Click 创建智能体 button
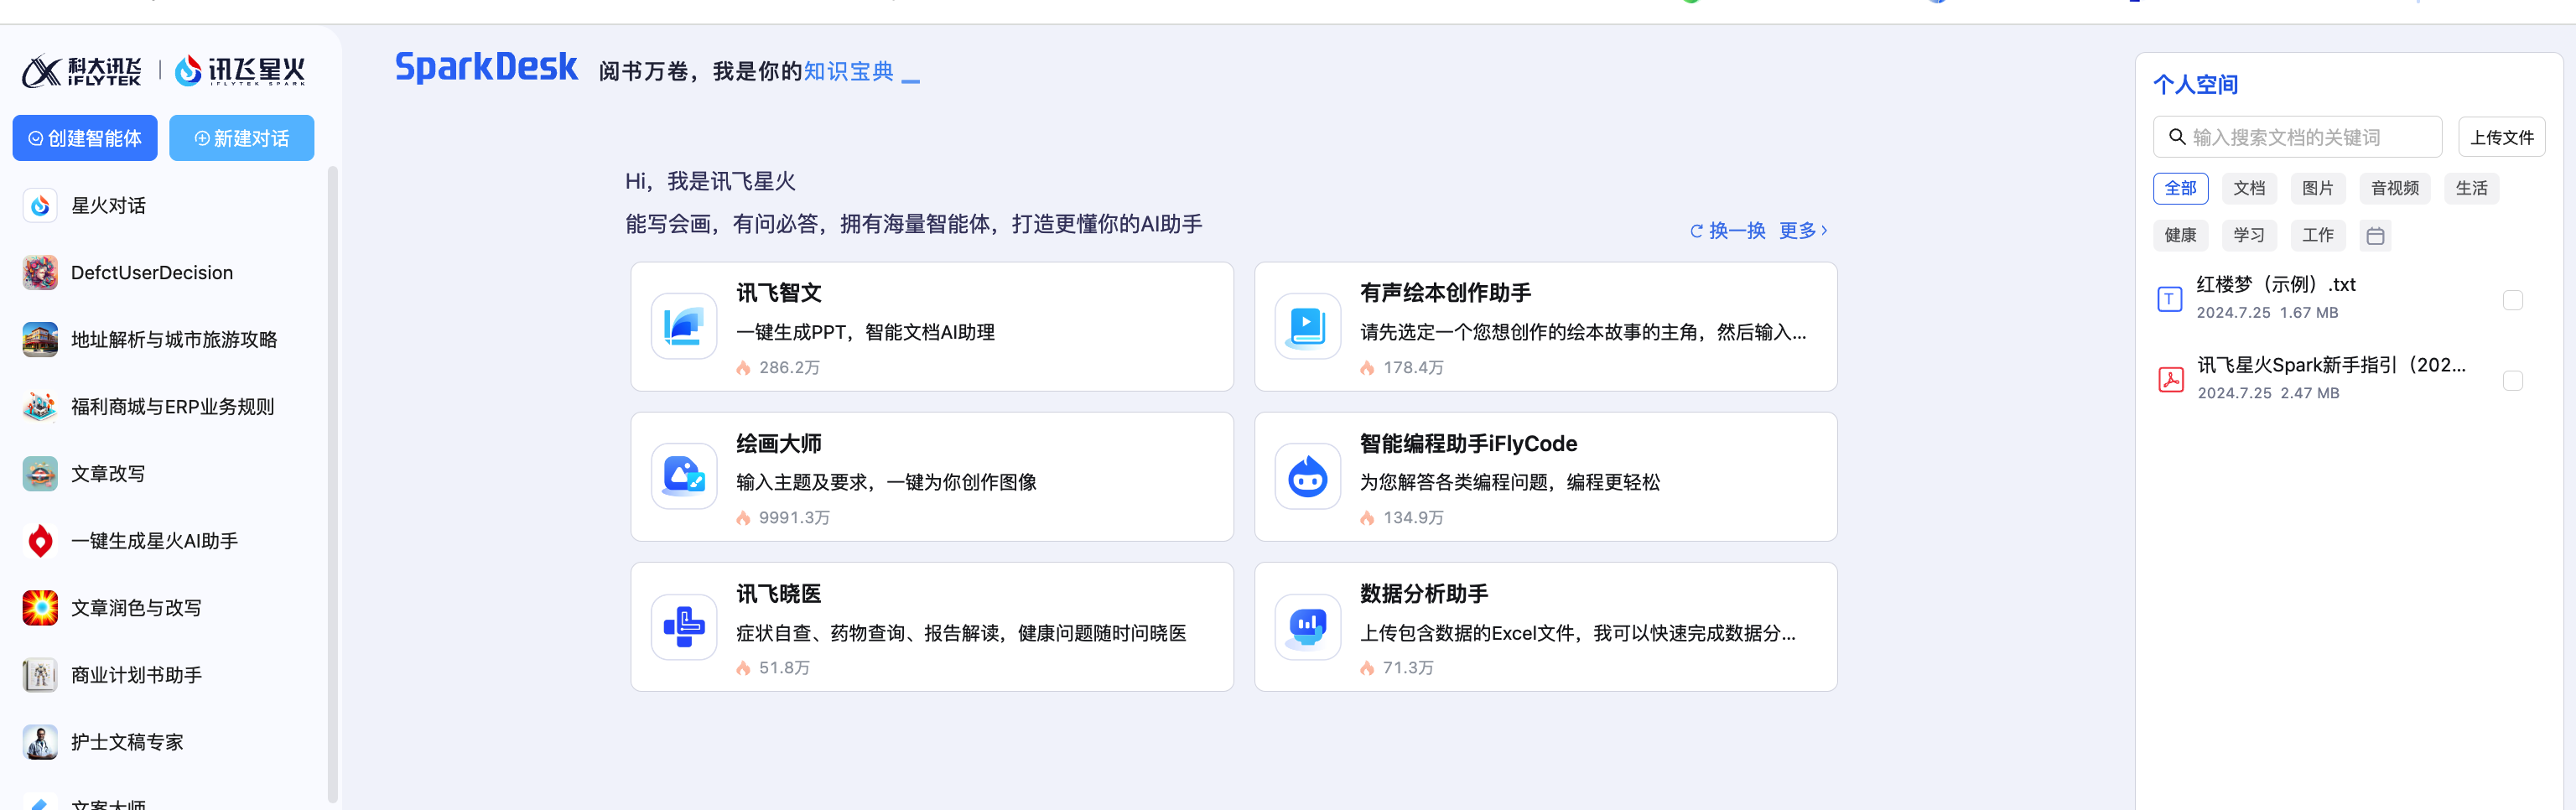 coord(85,138)
